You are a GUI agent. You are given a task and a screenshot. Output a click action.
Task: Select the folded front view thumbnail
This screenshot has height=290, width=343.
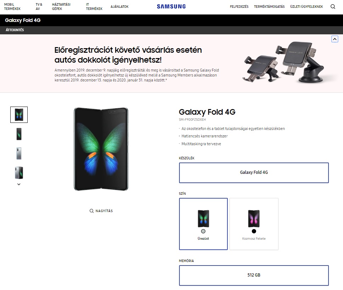pyautogui.click(x=19, y=134)
